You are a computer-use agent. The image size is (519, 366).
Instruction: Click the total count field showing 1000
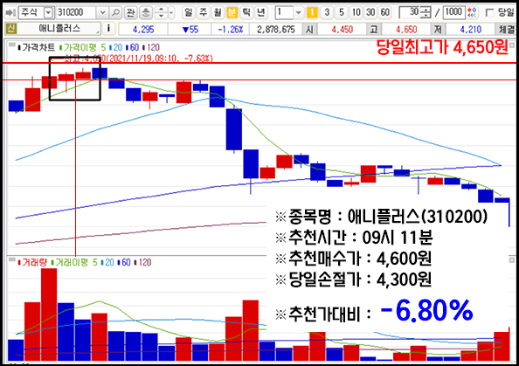click(x=453, y=12)
